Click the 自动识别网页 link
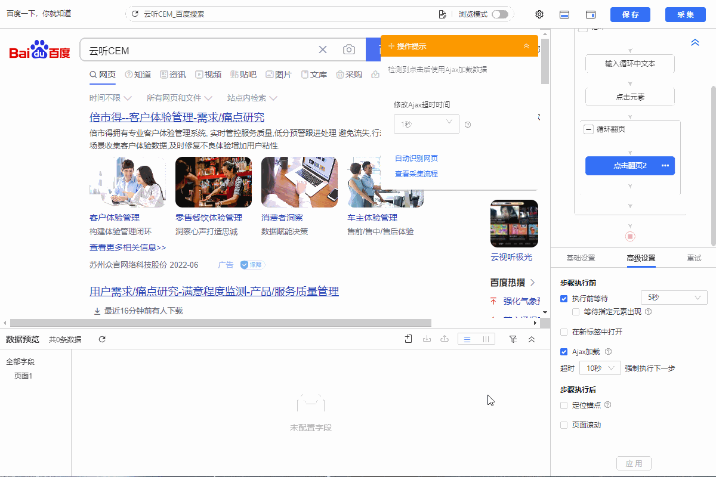 click(416, 158)
